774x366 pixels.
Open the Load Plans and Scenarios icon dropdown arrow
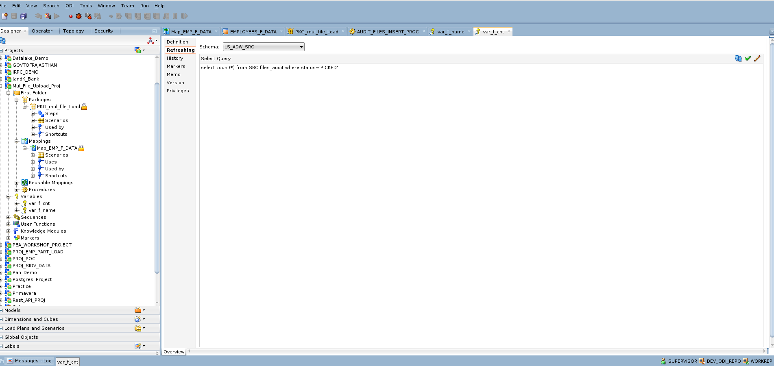[x=144, y=328]
